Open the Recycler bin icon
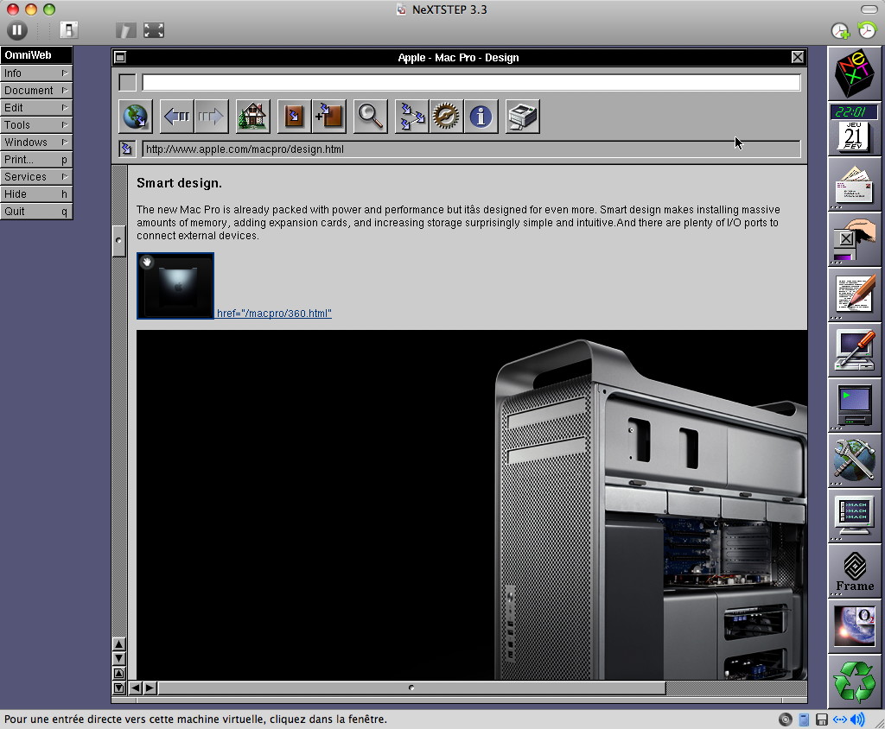Screen dimensions: 885x729 click(854, 681)
